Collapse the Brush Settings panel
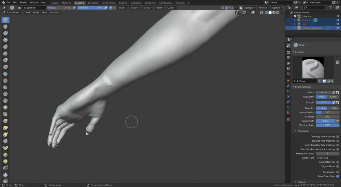341x187 pixels. coord(303,87)
